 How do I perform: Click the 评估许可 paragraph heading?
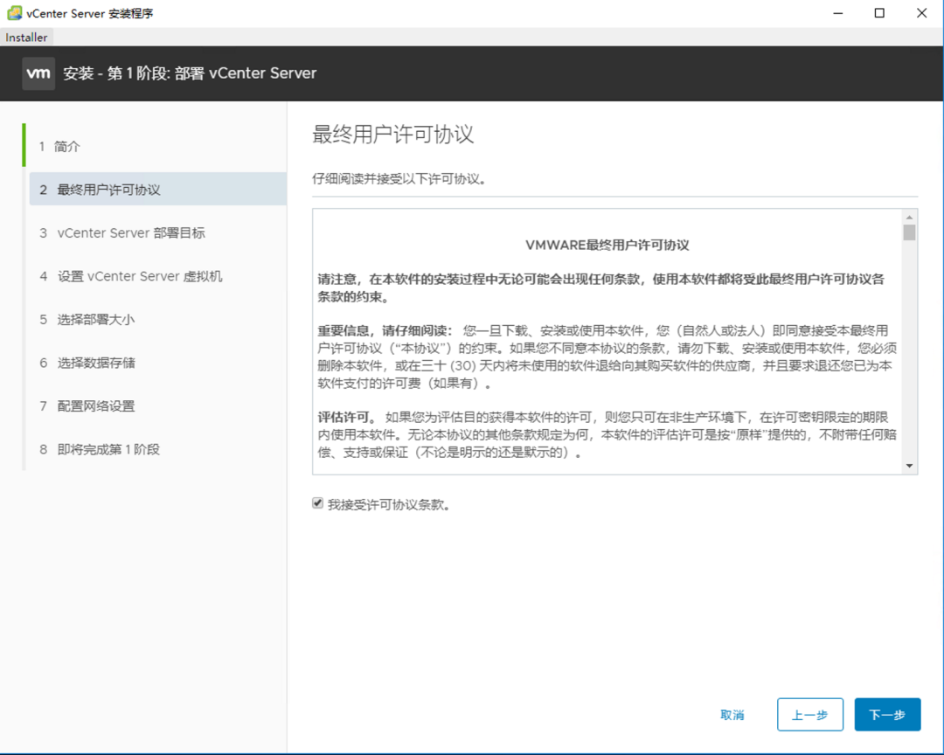coord(347,417)
